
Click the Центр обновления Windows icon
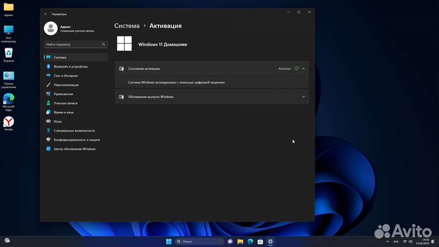click(x=48, y=149)
